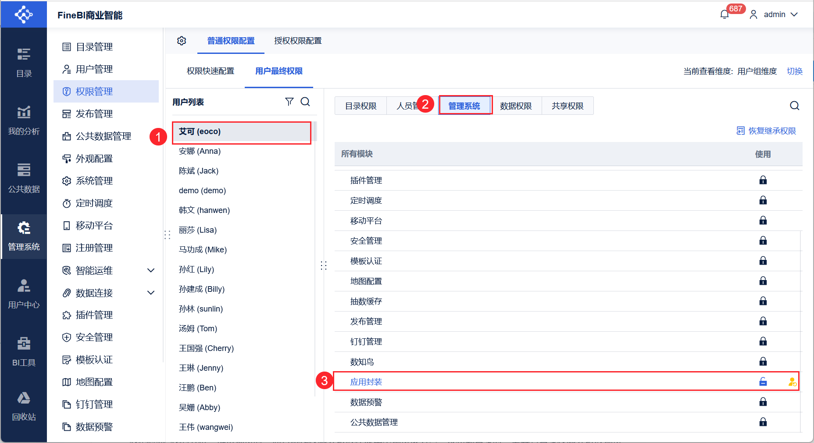Image resolution: width=814 pixels, height=443 pixels.
Task: Switch to 数据权限 tab
Action: point(516,106)
